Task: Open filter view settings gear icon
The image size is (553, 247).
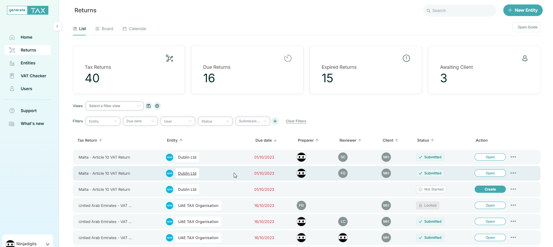Action: [157, 106]
